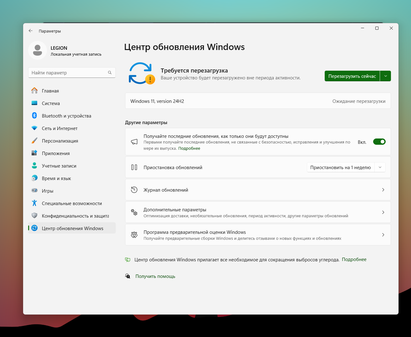The width and height of the screenshot is (411, 337).
Task: Click the magnifier icon in the search box
Action: click(110, 73)
